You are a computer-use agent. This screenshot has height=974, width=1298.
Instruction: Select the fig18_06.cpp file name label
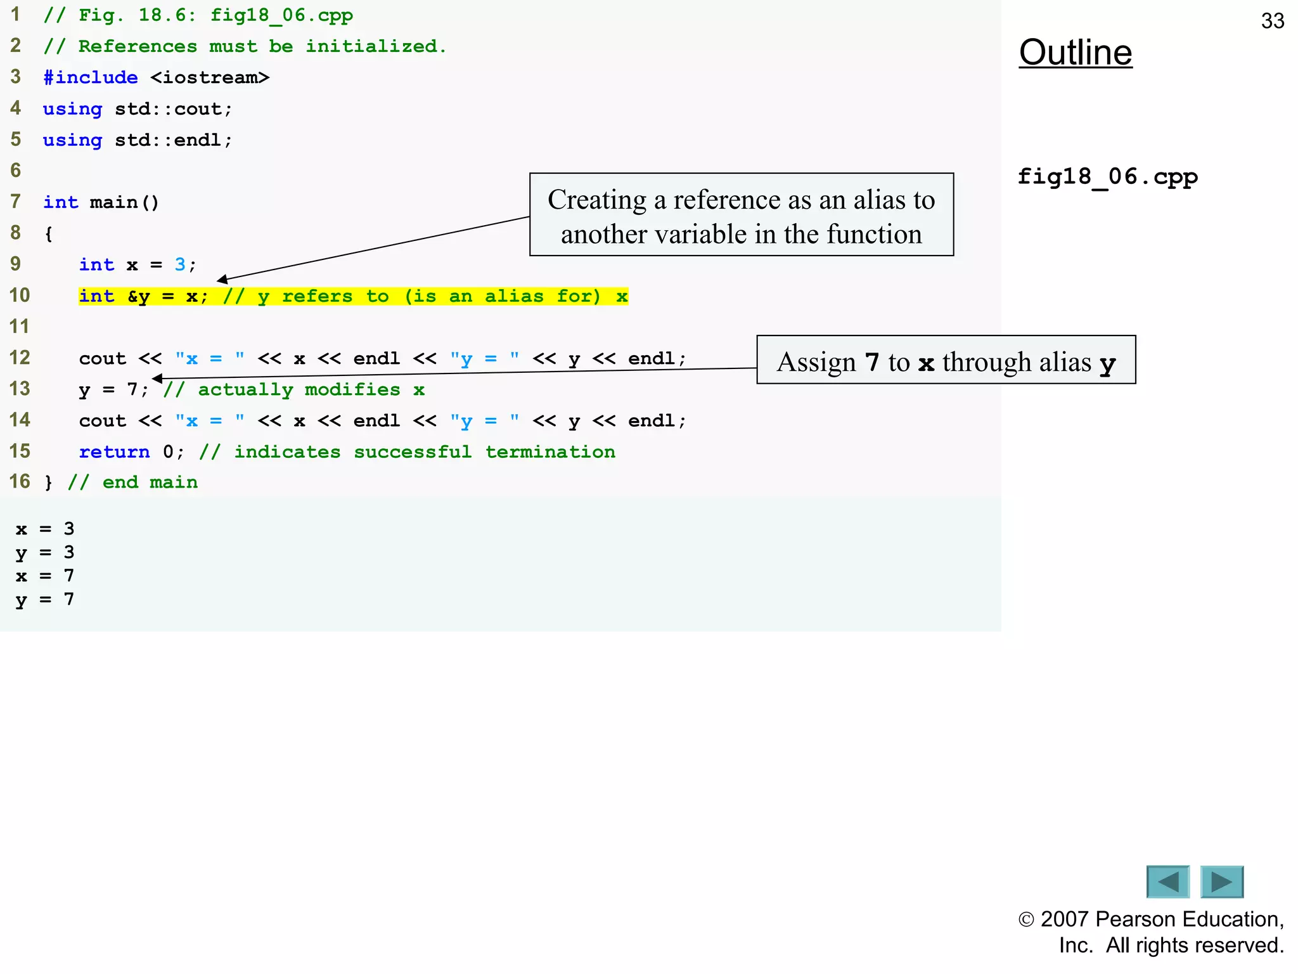pyautogui.click(x=1107, y=177)
